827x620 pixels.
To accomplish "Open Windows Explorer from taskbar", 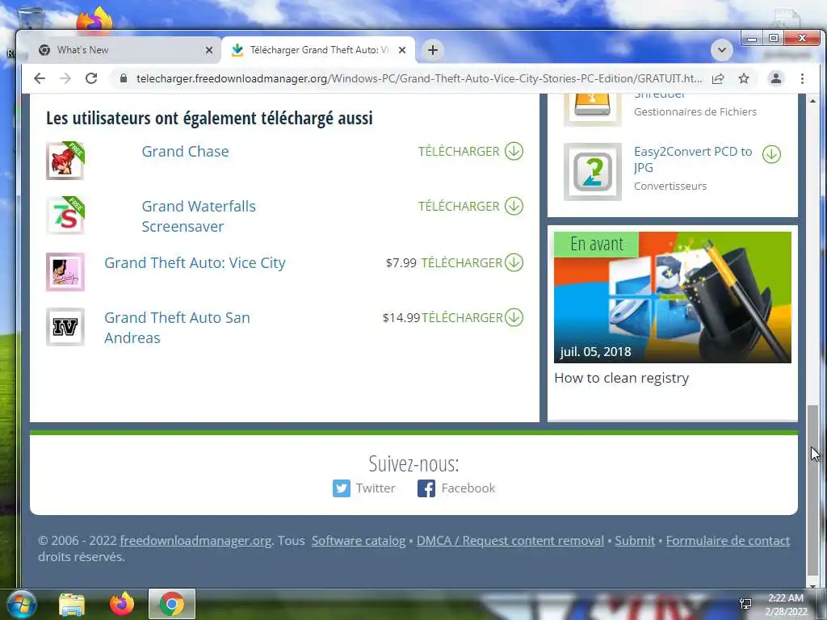I will click(x=72, y=605).
